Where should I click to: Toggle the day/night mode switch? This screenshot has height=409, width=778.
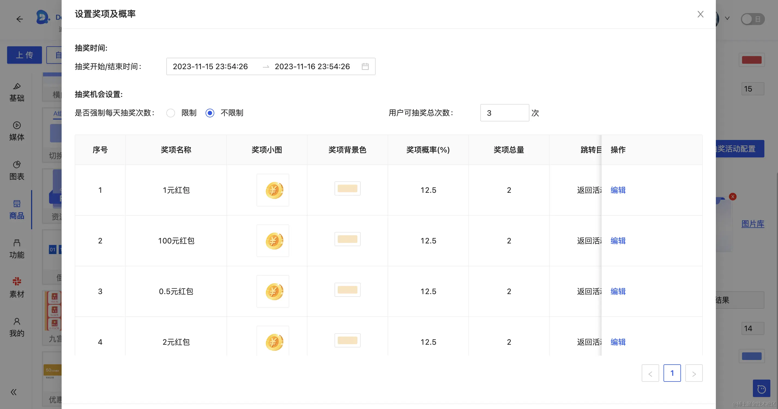[x=752, y=19]
